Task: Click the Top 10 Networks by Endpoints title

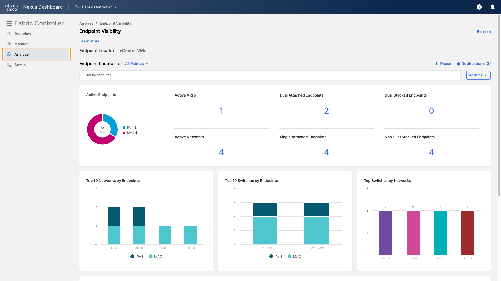Action: pos(113,181)
